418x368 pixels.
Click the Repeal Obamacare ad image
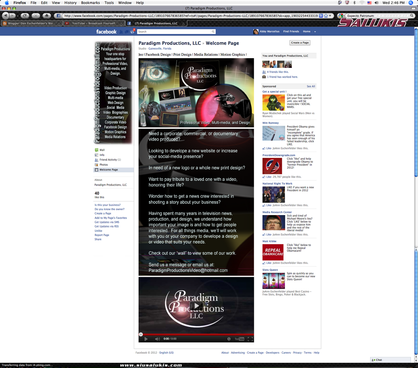coord(273,252)
